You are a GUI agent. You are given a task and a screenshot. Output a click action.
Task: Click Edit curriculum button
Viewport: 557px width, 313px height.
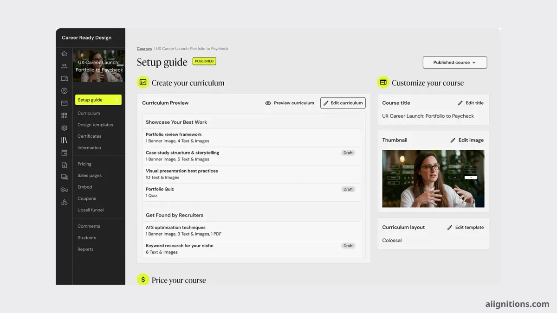[x=343, y=103]
